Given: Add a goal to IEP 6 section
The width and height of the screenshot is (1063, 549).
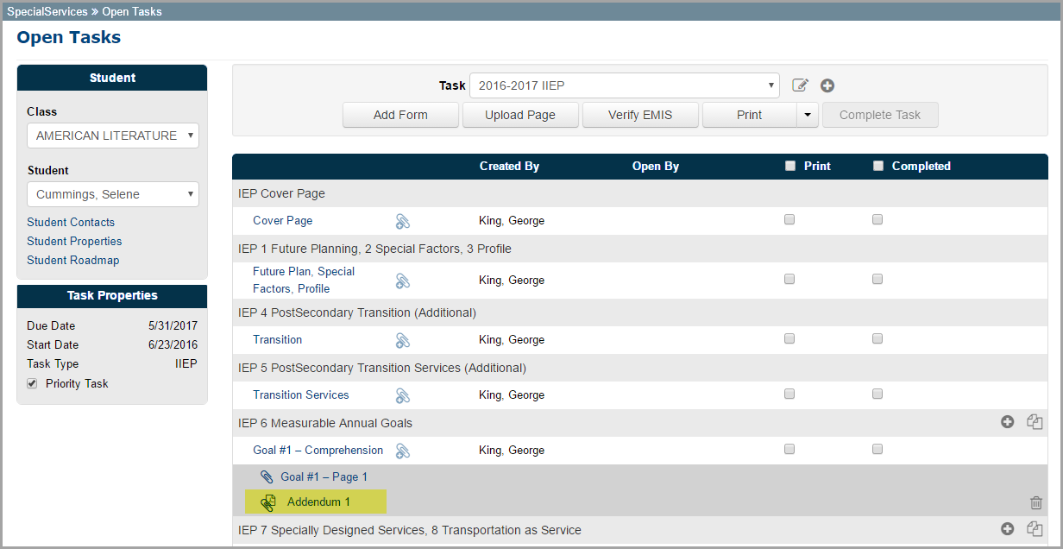Looking at the screenshot, I should [1007, 422].
